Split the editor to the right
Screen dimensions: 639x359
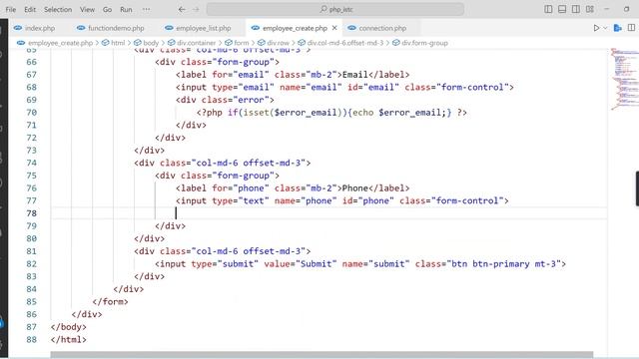(631, 28)
